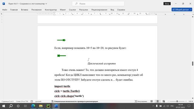Show hidden system tray icons
This screenshot has height=109, width=194.
(153, 106)
